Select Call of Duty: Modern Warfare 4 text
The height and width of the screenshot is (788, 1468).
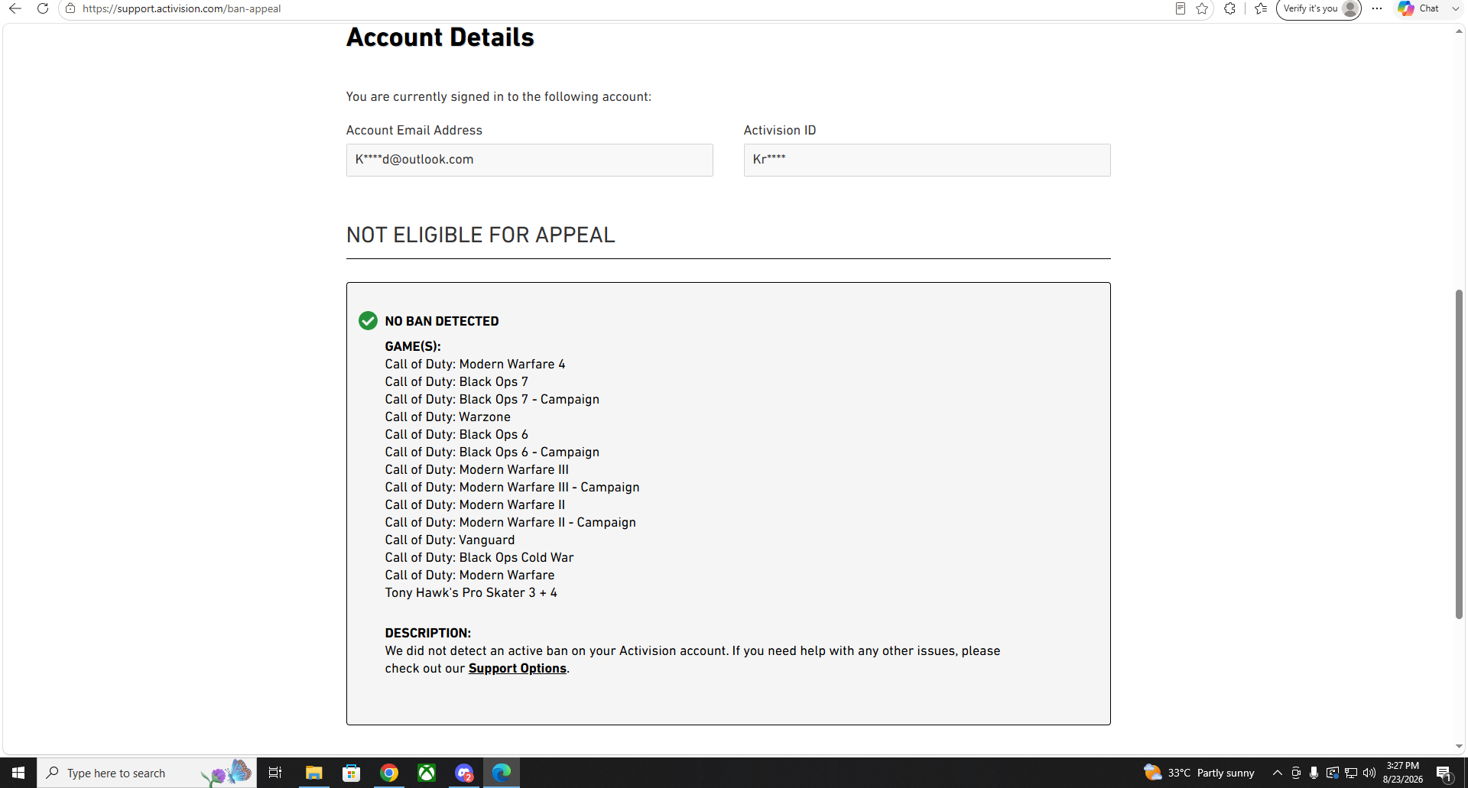tap(475, 364)
